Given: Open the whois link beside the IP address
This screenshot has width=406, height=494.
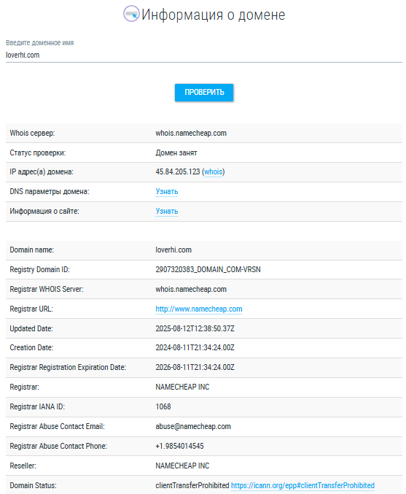Looking at the screenshot, I should tap(214, 172).
